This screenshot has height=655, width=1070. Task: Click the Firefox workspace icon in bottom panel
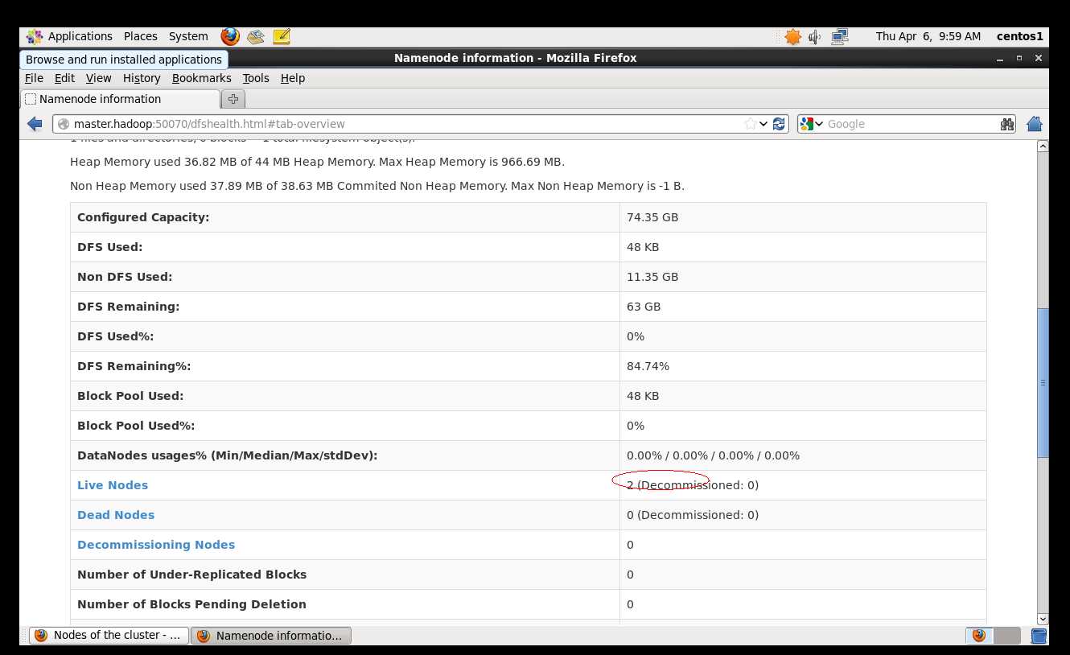pos(978,635)
